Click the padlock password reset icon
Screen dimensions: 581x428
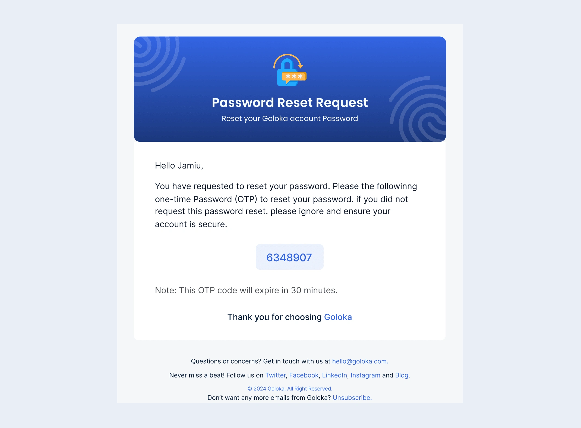coord(290,70)
